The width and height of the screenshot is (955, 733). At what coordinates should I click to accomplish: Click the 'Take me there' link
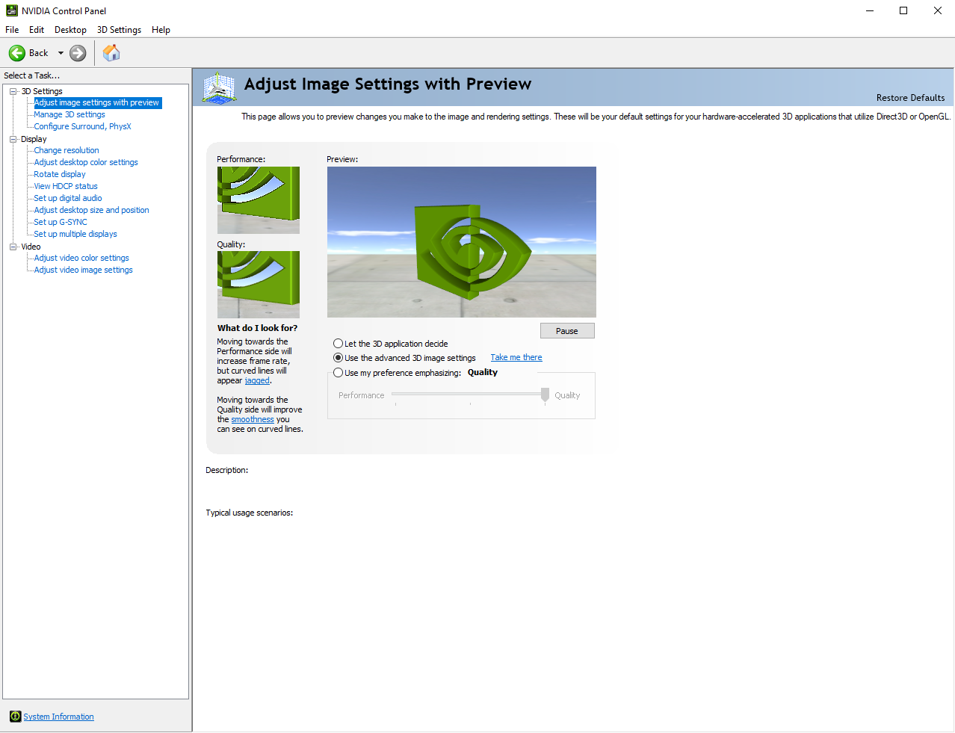pos(516,358)
